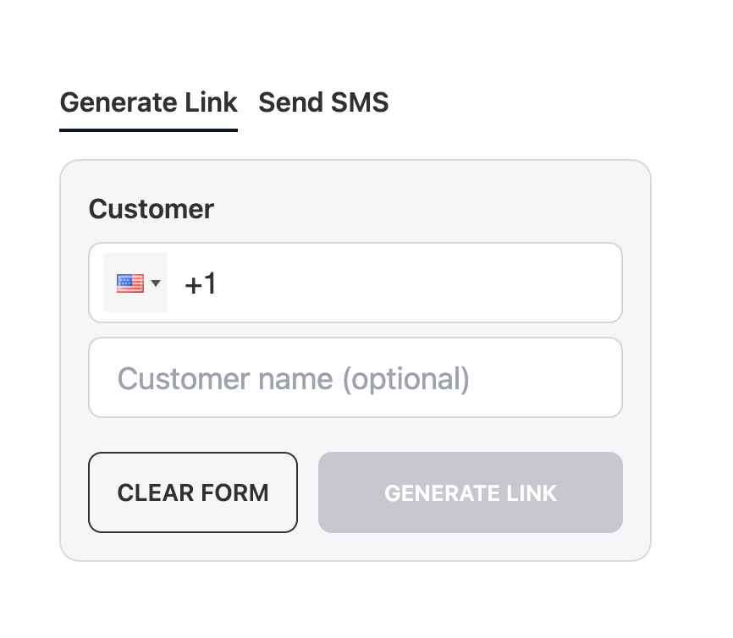Click the Customer name placeholder text
This screenshot has width=733, height=638.
[x=293, y=378]
